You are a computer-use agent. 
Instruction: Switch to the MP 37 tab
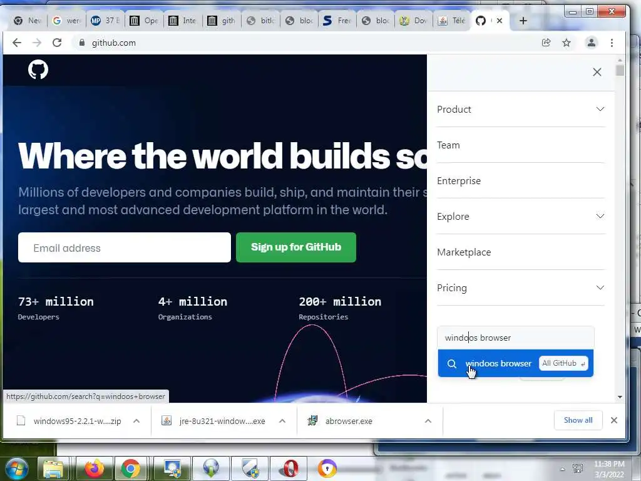[105, 21]
